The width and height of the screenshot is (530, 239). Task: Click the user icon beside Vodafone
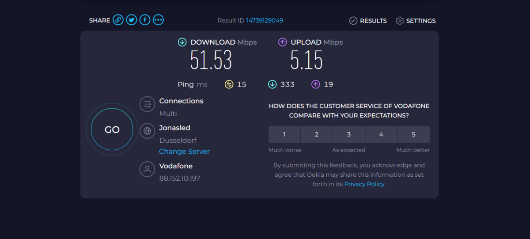point(147,169)
